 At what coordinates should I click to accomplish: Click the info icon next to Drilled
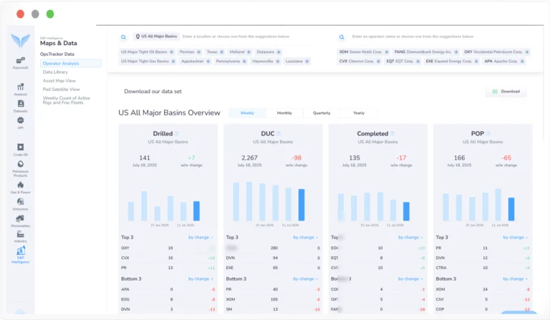pyautogui.click(x=177, y=134)
